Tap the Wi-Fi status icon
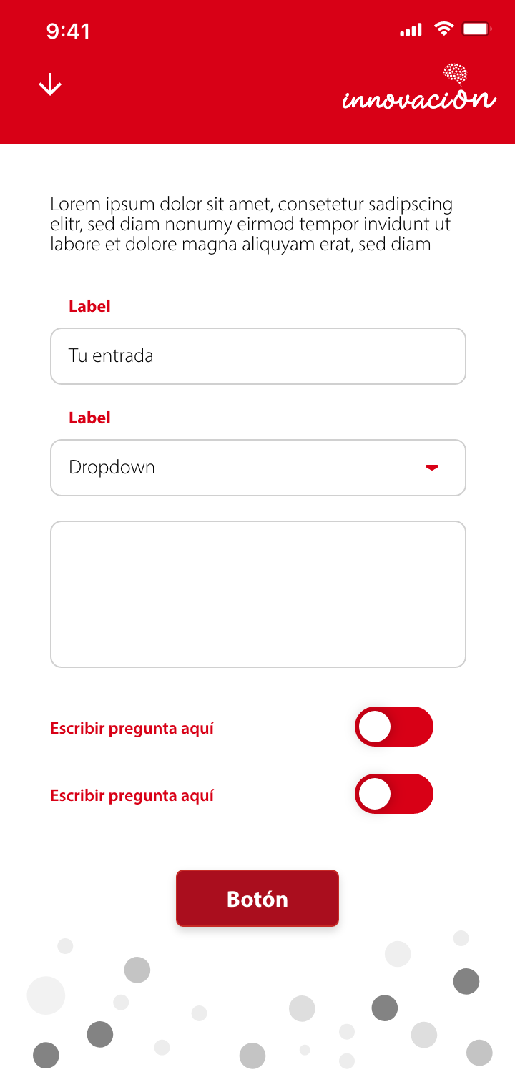Viewport: 515px width, 1087px height. pos(444,29)
